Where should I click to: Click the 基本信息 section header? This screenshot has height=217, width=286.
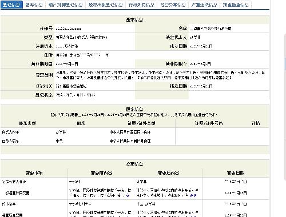(134, 19)
